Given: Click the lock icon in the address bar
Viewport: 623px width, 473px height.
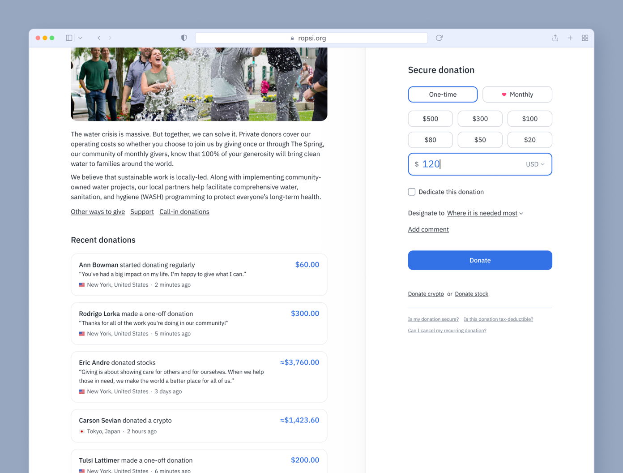Looking at the screenshot, I should (x=291, y=38).
